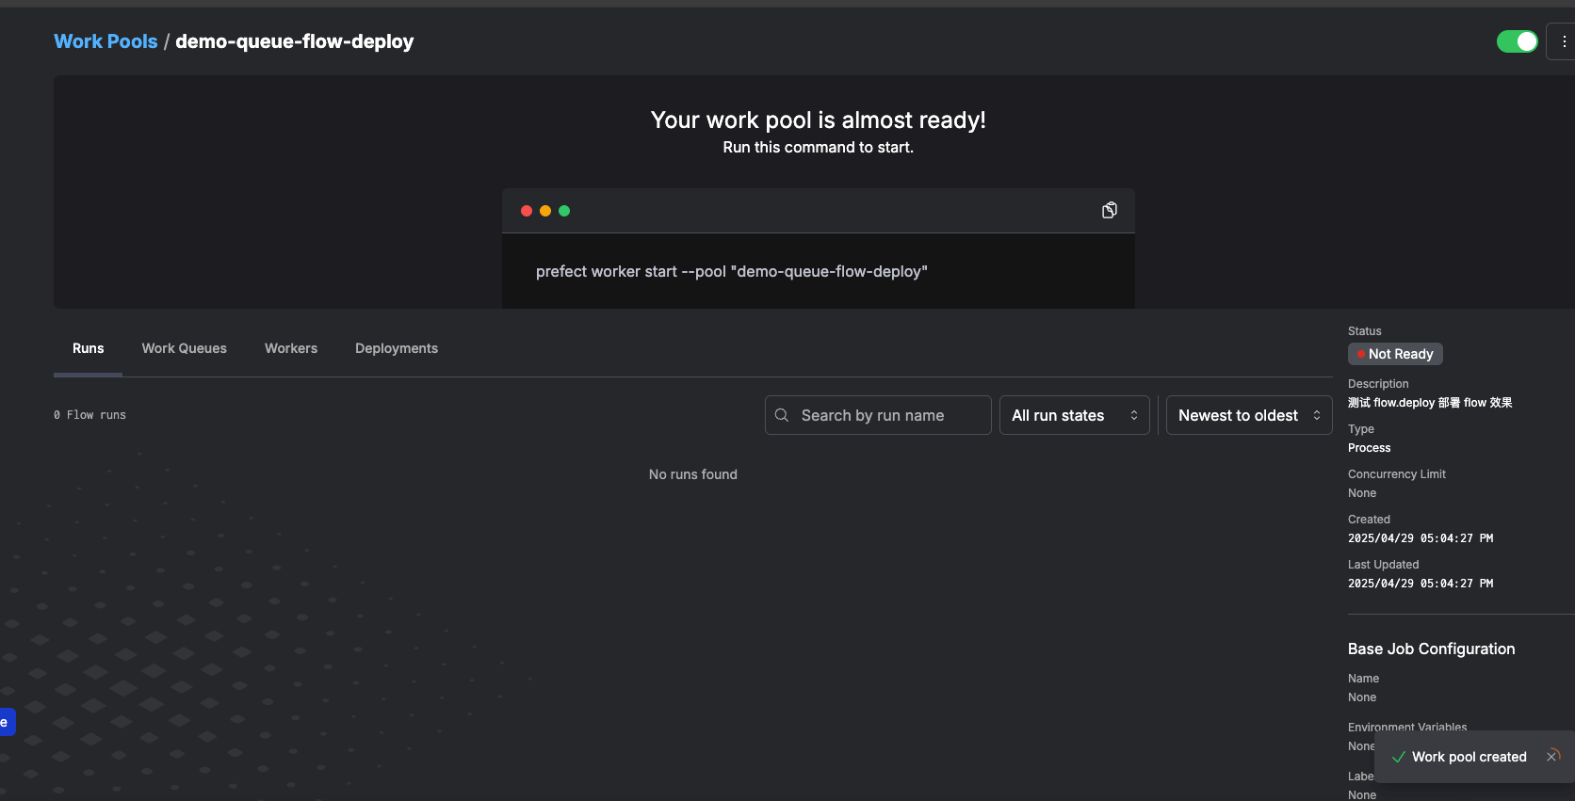The height and width of the screenshot is (801, 1575).
Task: Click the No runs found message
Action: pyautogui.click(x=693, y=474)
